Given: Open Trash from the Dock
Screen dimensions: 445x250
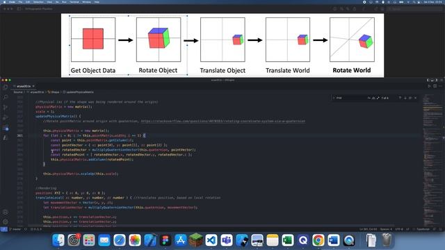Looking at the screenshot, I should click(387, 240).
